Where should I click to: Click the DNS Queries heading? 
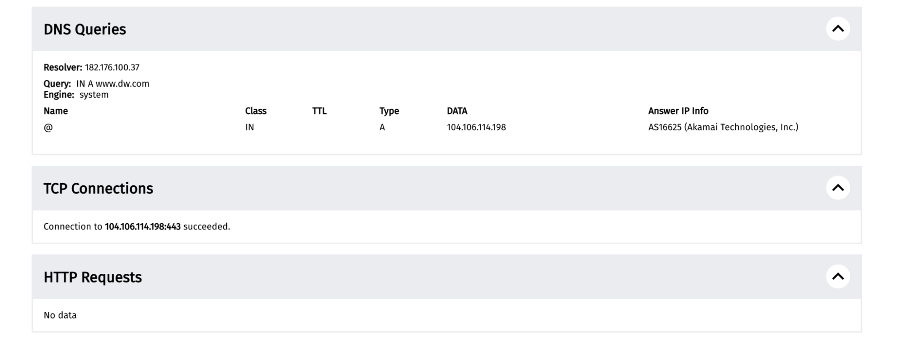click(85, 29)
